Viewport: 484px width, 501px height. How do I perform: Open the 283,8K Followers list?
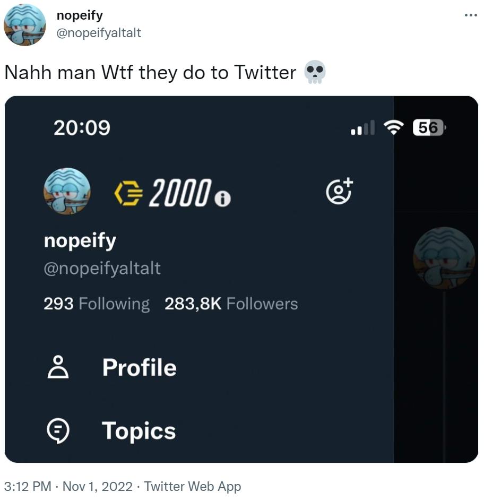coord(231,303)
